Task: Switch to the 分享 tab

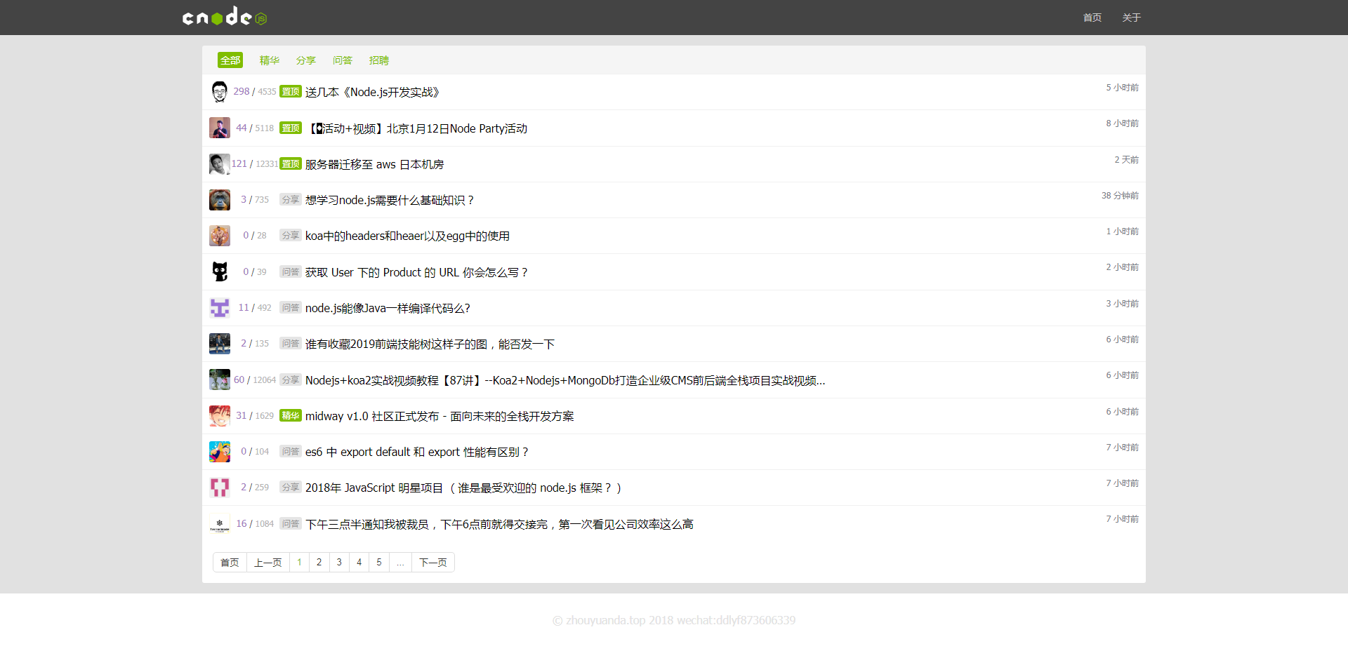Action: [306, 60]
